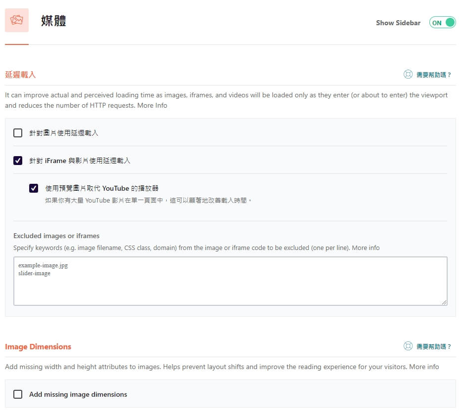This screenshot has width=461, height=416.
Task: Uncheck replace YouTube player with preview image
Action: coord(34,188)
